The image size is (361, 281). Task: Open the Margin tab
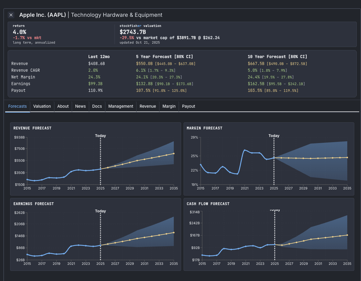(x=169, y=106)
